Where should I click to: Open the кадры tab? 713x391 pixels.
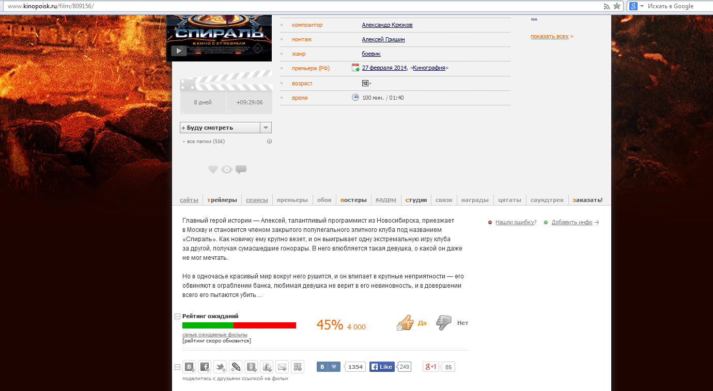[x=386, y=200]
